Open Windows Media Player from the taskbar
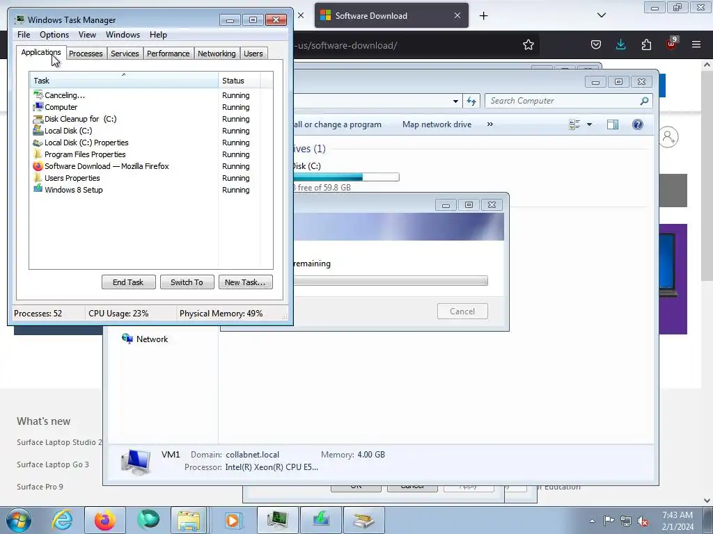This screenshot has width=713, height=534. coord(233,520)
